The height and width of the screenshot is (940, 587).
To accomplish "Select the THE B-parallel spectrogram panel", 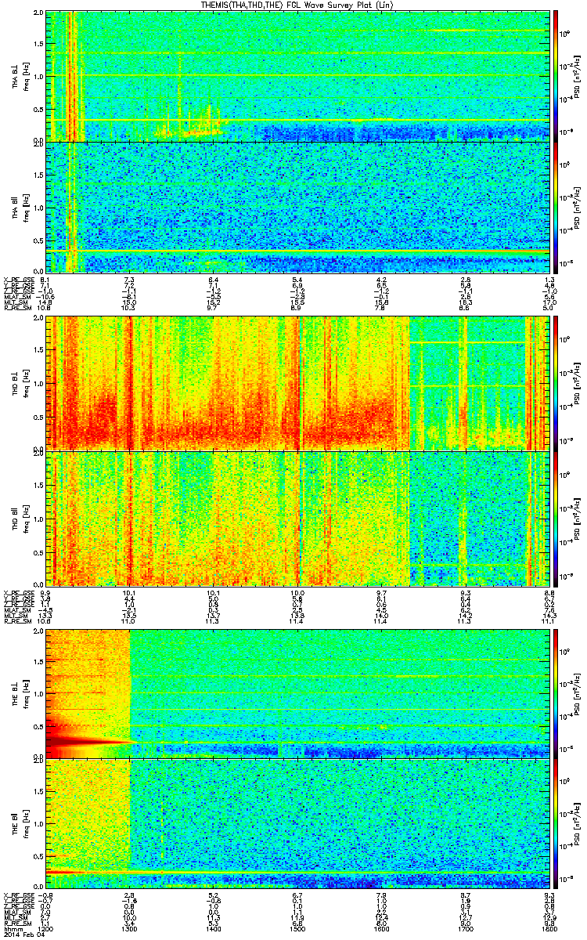I will tap(297, 822).
